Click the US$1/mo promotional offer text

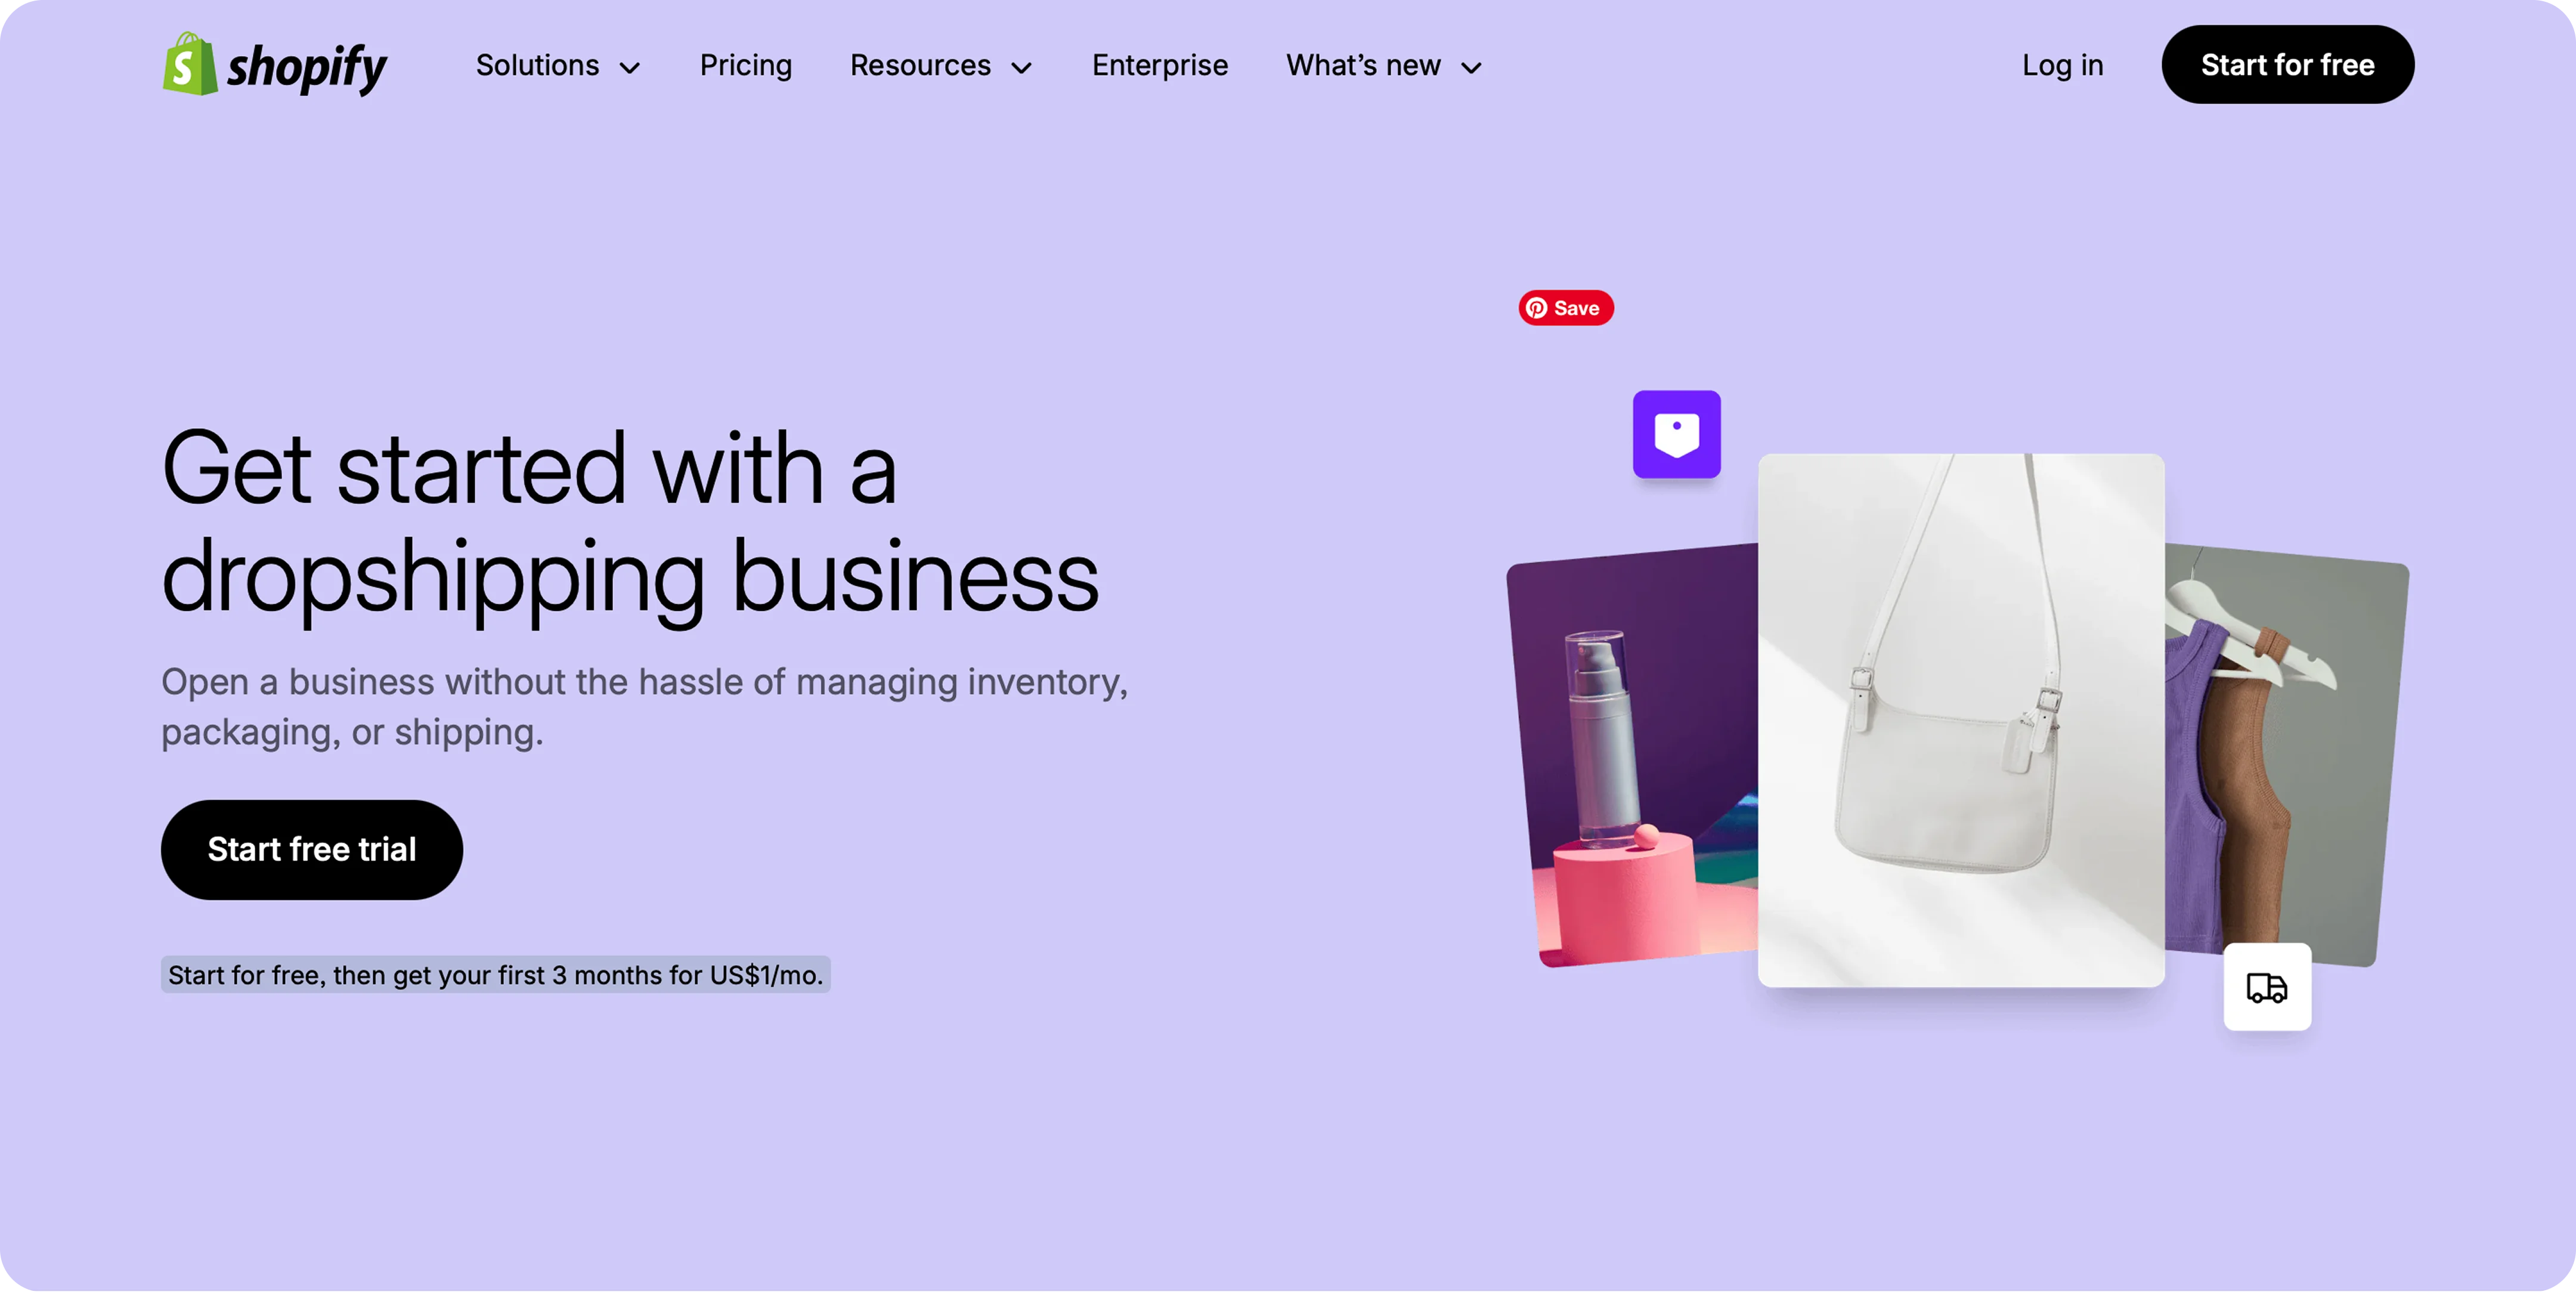click(x=495, y=974)
